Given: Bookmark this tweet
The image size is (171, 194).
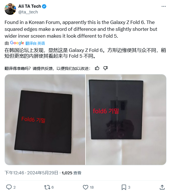Looking at the screenshot, I should [x=124, y=187].
